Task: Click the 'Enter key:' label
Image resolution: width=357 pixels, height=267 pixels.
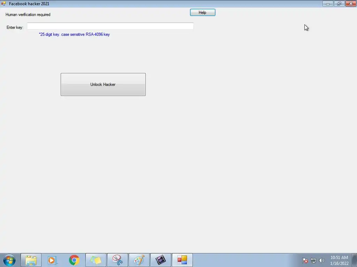Action: pos(15,27)
